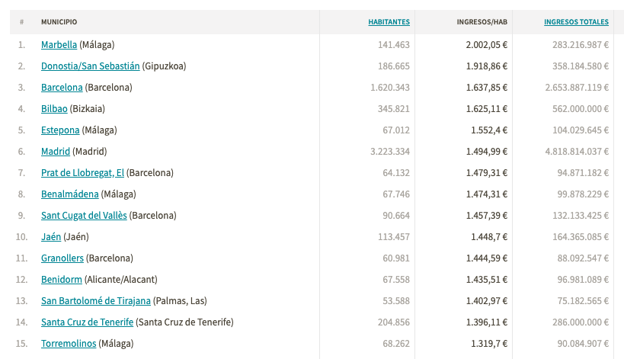
Task: Open the Santa Cruz de Tenerife link
Action: [x=87, y=322]
